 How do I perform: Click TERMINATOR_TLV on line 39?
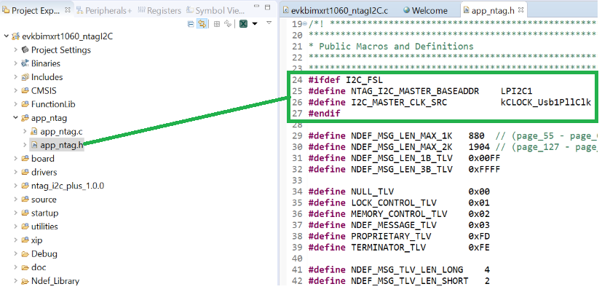coord(388,248)
